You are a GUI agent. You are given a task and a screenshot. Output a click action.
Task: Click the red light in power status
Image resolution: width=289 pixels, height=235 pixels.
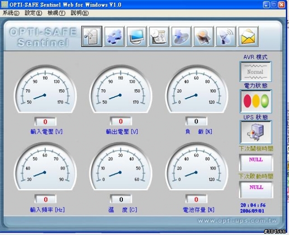[247, 101]
